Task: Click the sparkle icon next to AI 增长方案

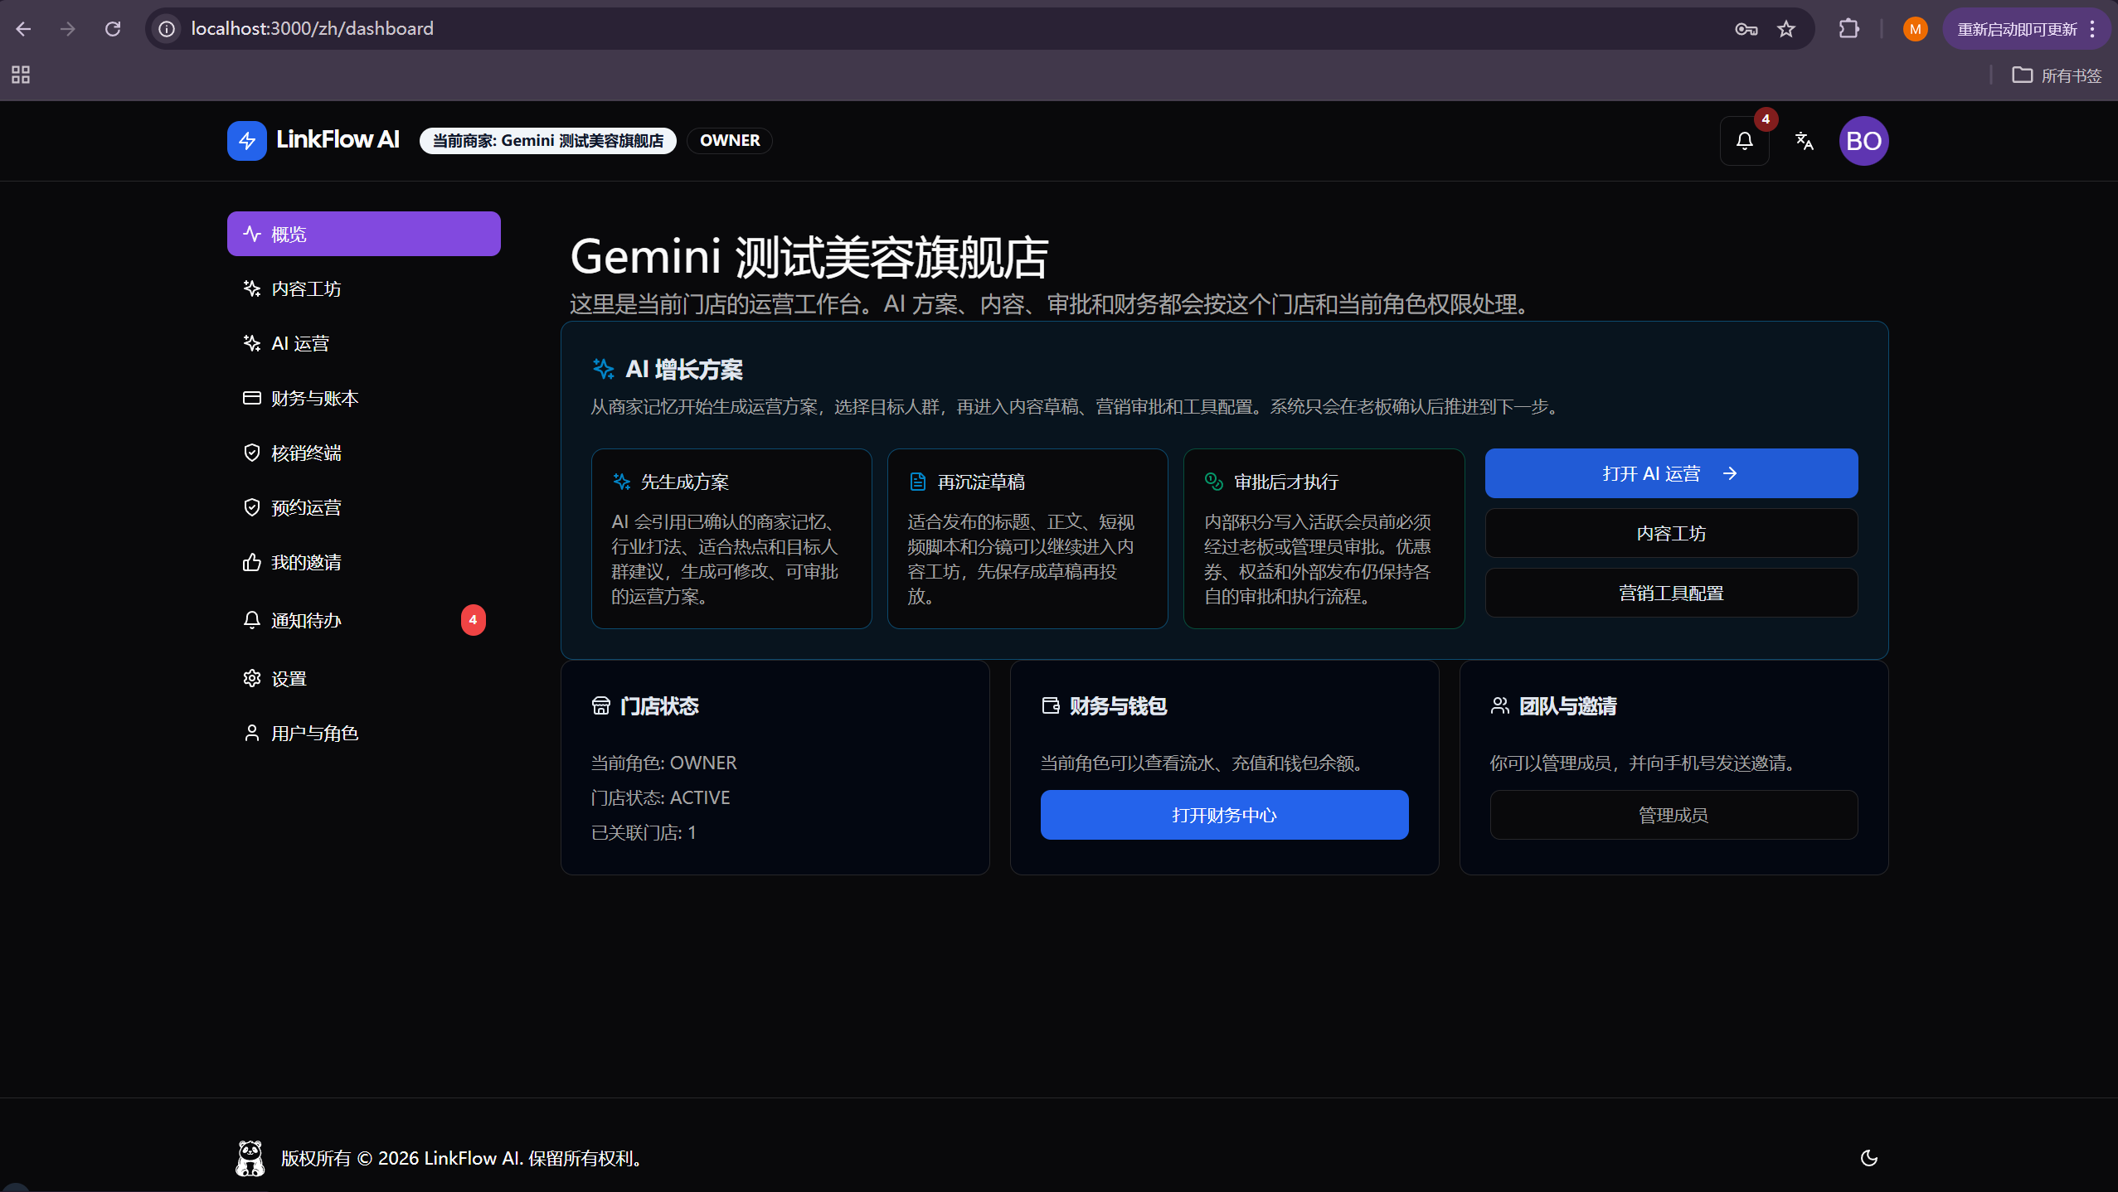Action: (x=603, y=369)
